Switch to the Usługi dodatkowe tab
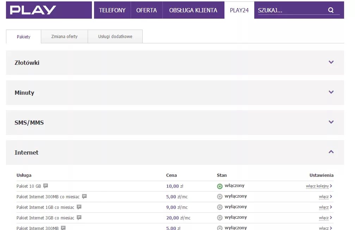Viewport: 355px width, 230px height. 115,36
